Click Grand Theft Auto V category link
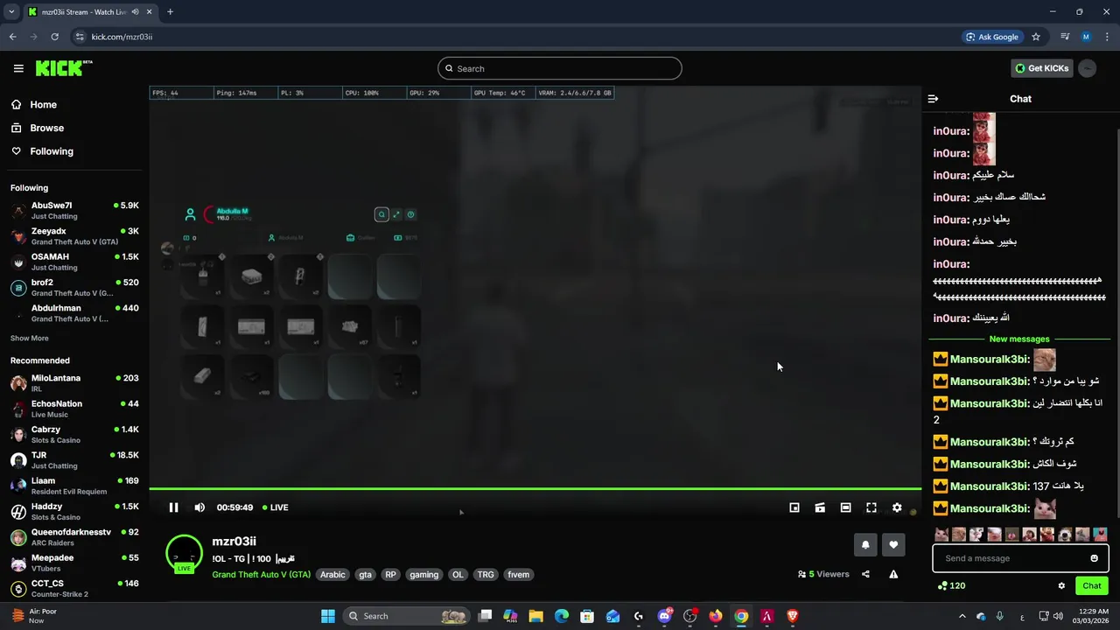 261,575
